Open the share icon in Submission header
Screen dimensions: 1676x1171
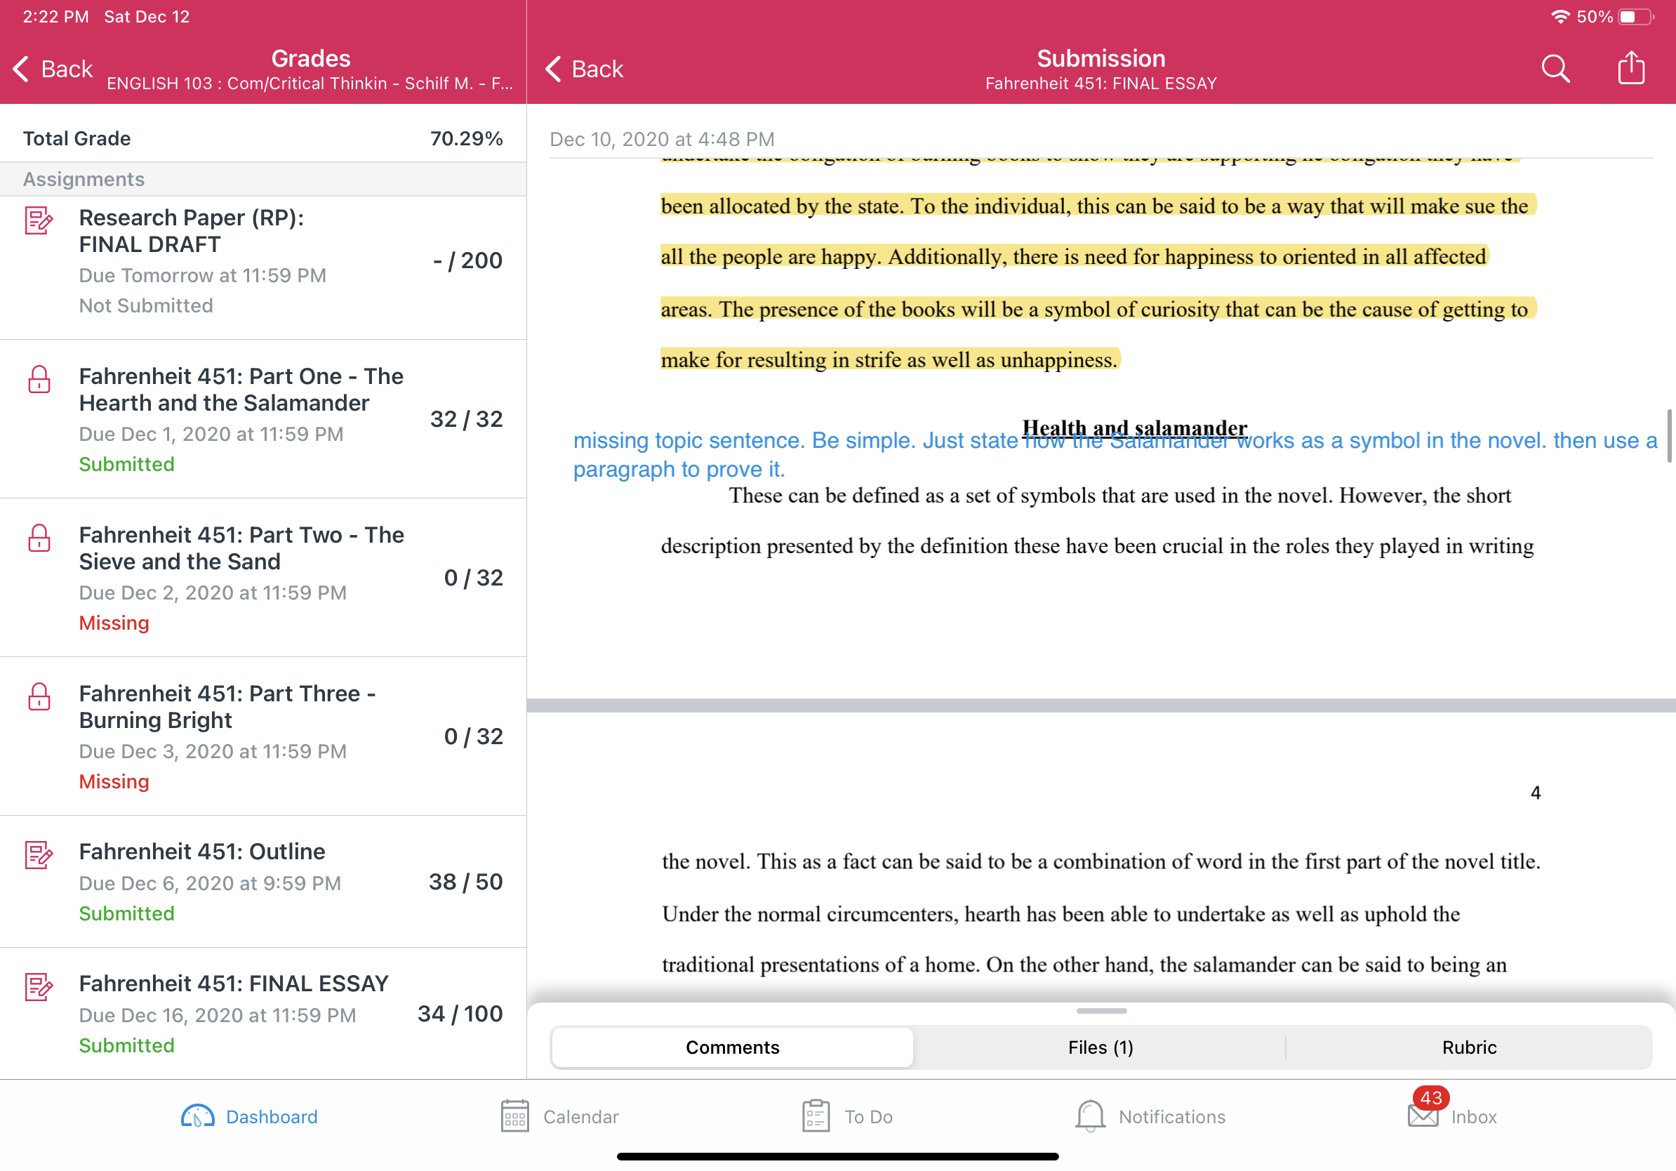(x=1631, y=67)
